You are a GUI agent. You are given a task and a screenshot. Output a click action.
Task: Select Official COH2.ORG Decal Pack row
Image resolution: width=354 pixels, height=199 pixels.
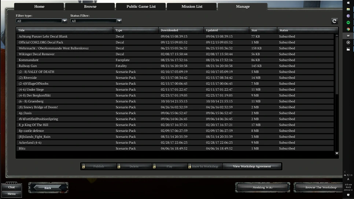(x=175, y=42)
